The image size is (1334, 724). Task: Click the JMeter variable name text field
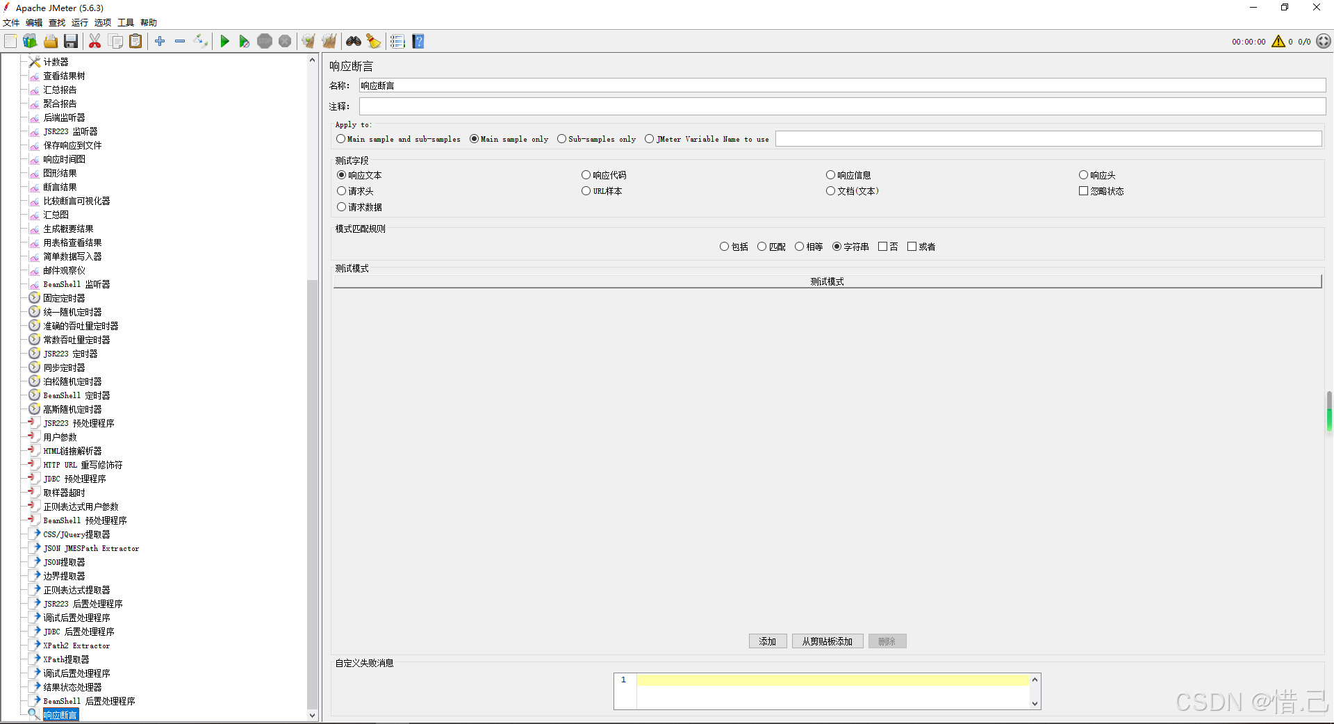[1048, 139]
